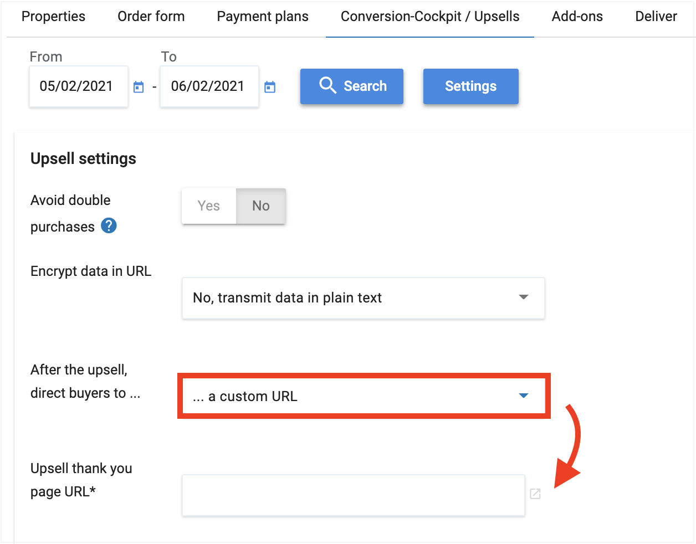Expand the Encrypt data in URL dropdown
Screen dimensions: 696x544
coord(363,298)
